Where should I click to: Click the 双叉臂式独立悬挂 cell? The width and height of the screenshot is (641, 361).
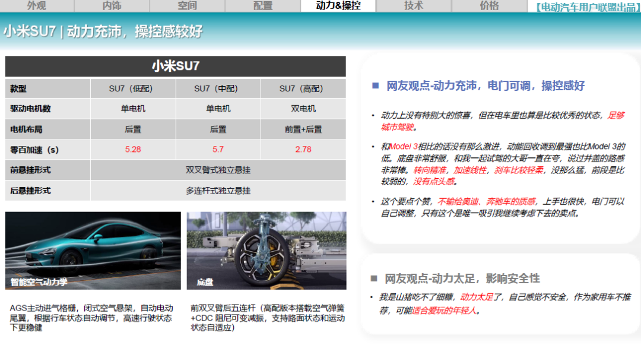[218, 170]
